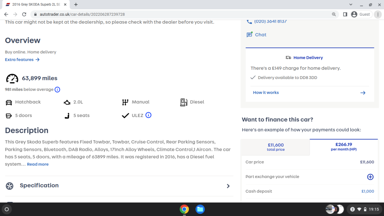Click the phone handset icon
The width and height of the screenshot is (384, 216).
[249, 21]
